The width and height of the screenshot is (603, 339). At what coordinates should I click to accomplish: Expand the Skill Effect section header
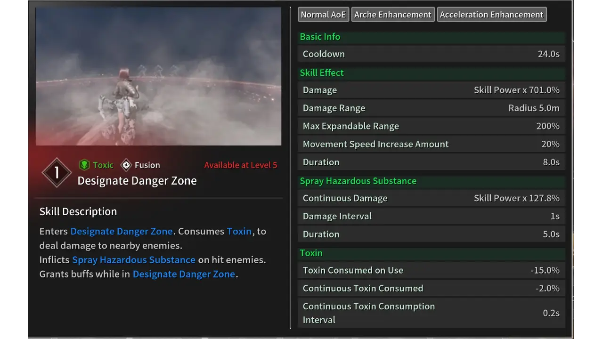[322, 73]
